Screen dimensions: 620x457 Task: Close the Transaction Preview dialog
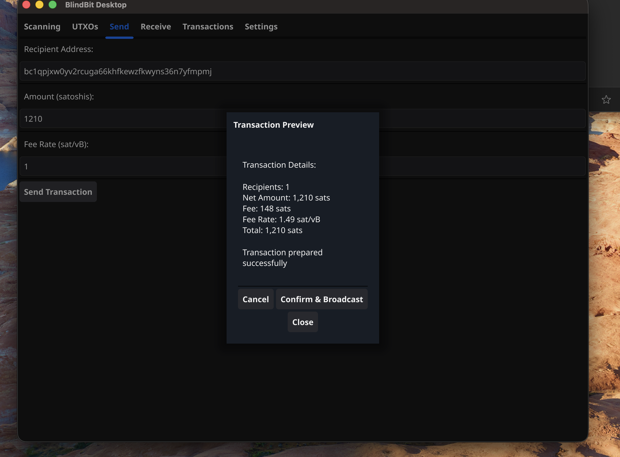pos(302,322)
